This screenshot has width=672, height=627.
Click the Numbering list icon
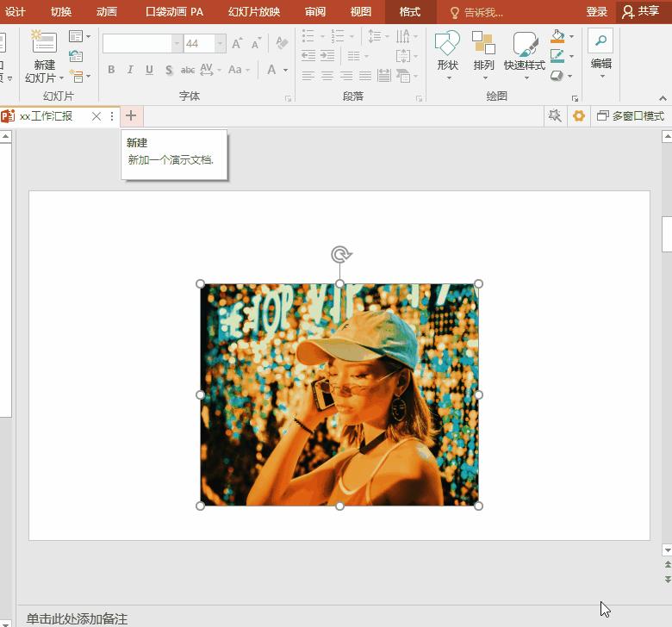337,36
